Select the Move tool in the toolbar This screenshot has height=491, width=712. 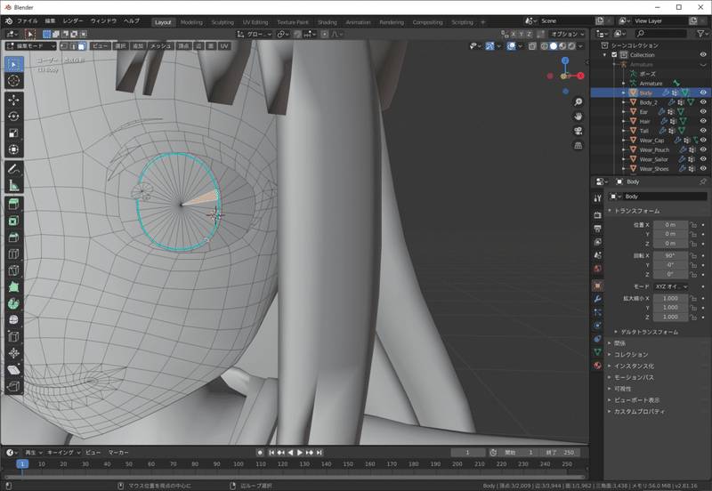coord(13,98)
